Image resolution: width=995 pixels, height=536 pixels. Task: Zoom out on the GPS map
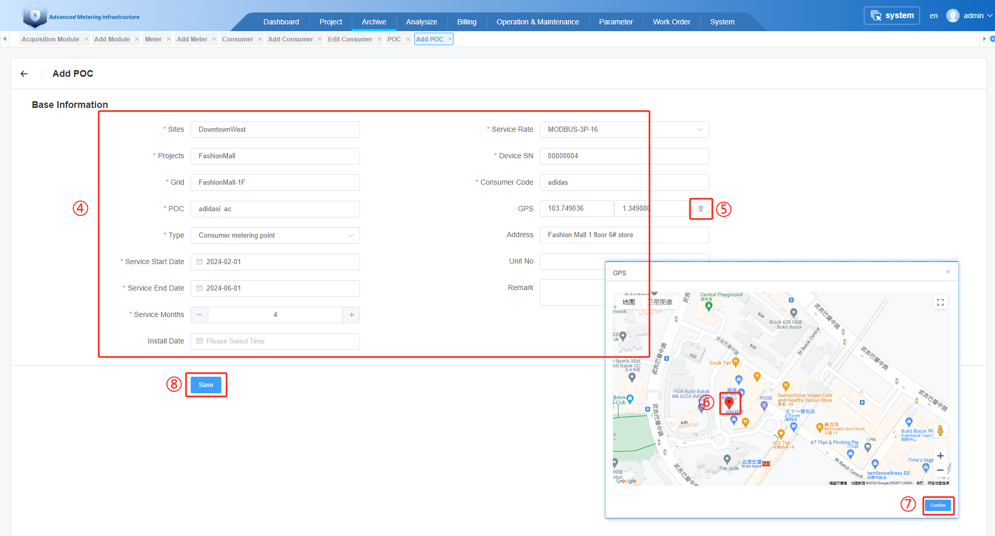940,470
